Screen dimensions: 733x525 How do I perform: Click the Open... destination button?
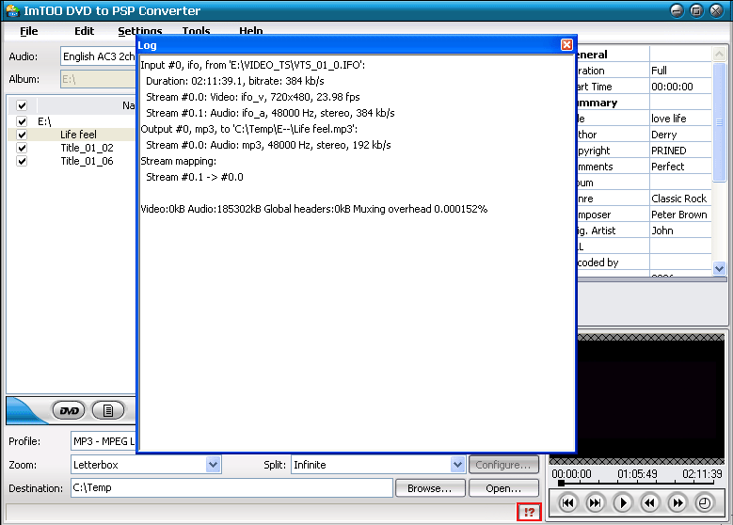coord(503,488)
